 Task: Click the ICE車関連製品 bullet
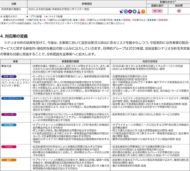[70, 135]
